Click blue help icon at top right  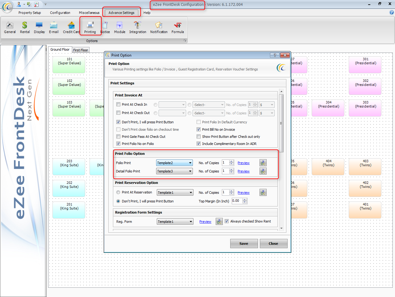tap(392, 13)
